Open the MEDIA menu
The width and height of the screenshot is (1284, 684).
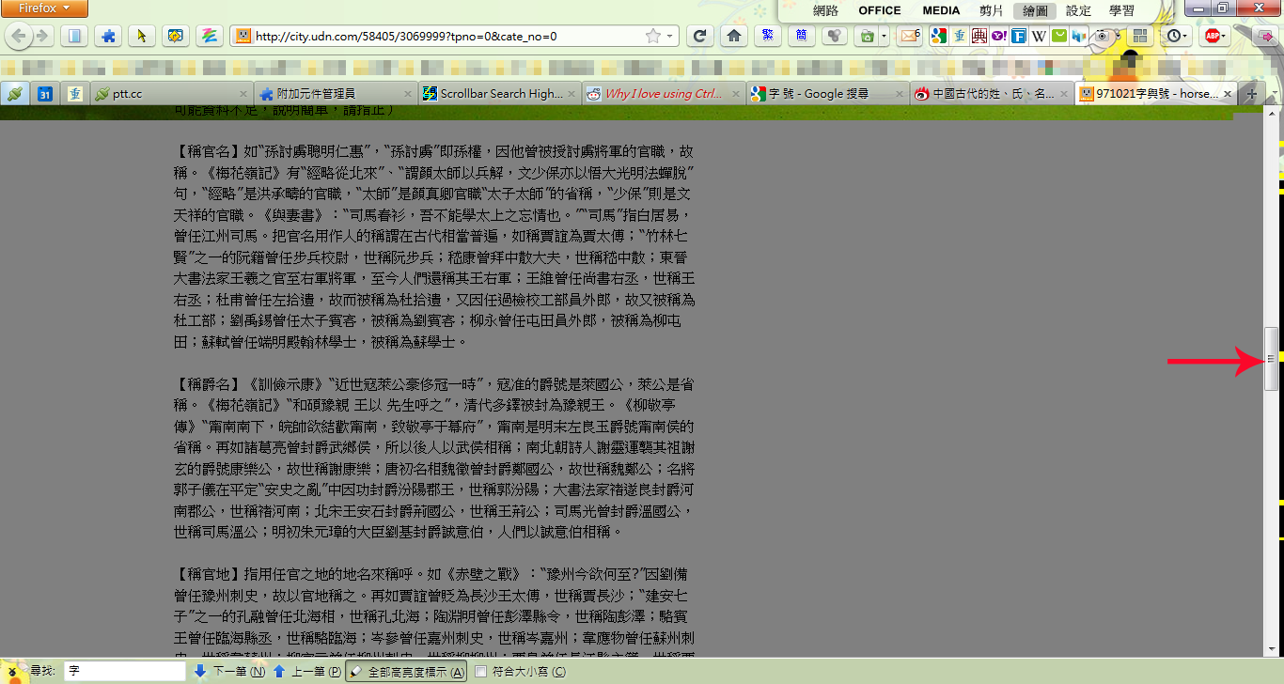(x=941, y=10)
